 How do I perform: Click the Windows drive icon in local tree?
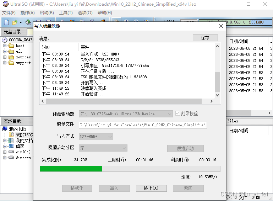[x=11, y=157]
